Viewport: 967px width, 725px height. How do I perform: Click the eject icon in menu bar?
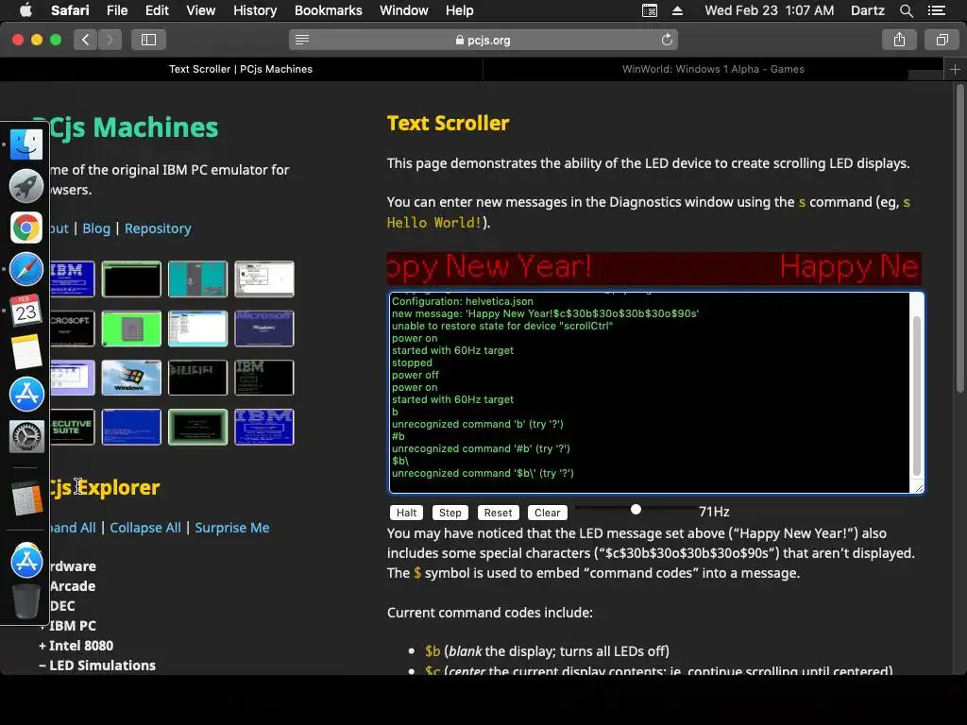677,10
